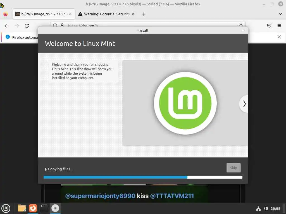Screen dimensions: 286x214
Task: Open the Firefox hamburger application menu
Action: pos(279,26)
